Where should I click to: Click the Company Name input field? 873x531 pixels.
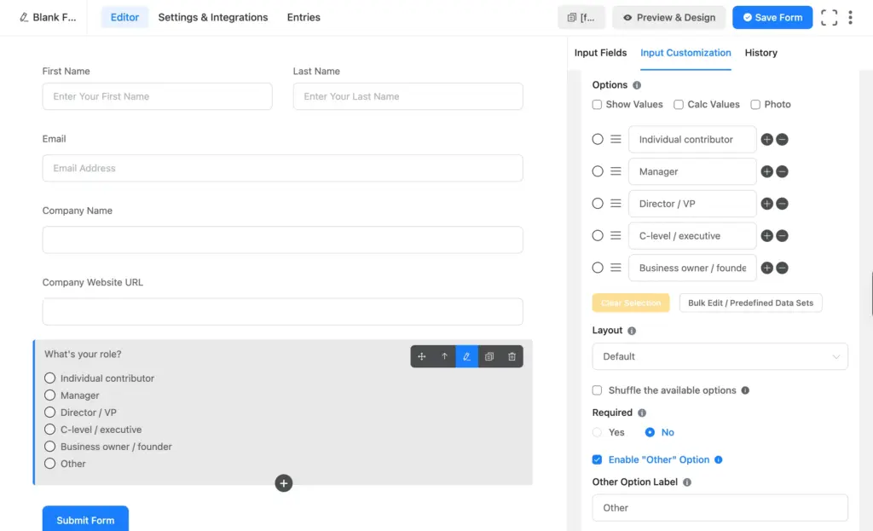point(282,240)
